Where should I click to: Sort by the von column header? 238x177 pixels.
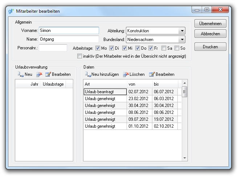[139, 84]
